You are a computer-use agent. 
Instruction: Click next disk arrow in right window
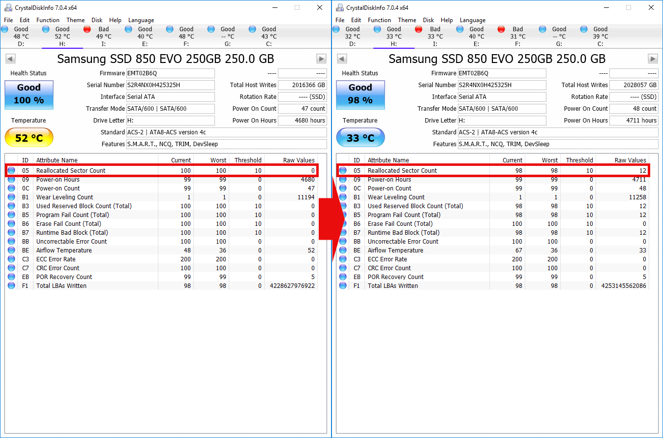tap(653, 59)
